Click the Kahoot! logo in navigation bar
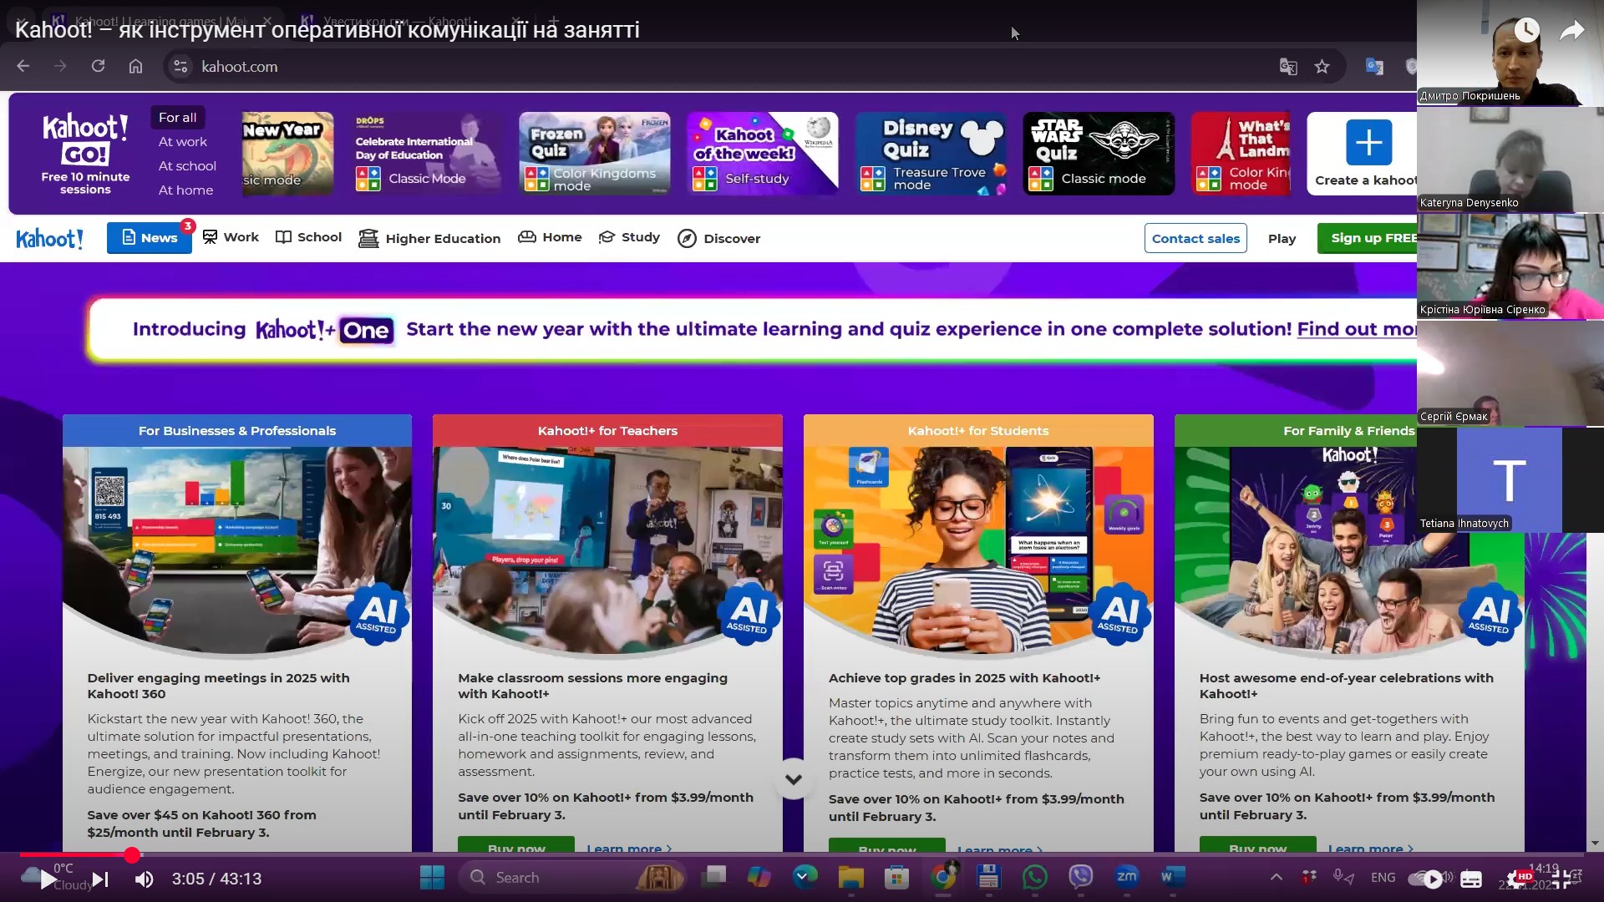 pos(50,239)
